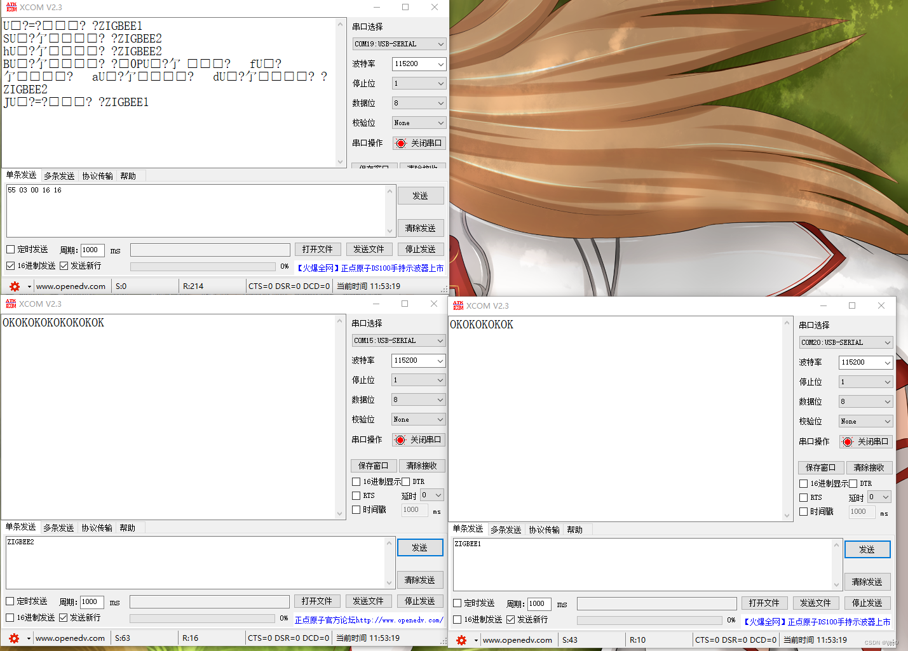Open settings gear in COM20 window status bar
Image resolution: width=908 pixels, height=651 pixels.
pyautogui.click(x=461, y=640)
